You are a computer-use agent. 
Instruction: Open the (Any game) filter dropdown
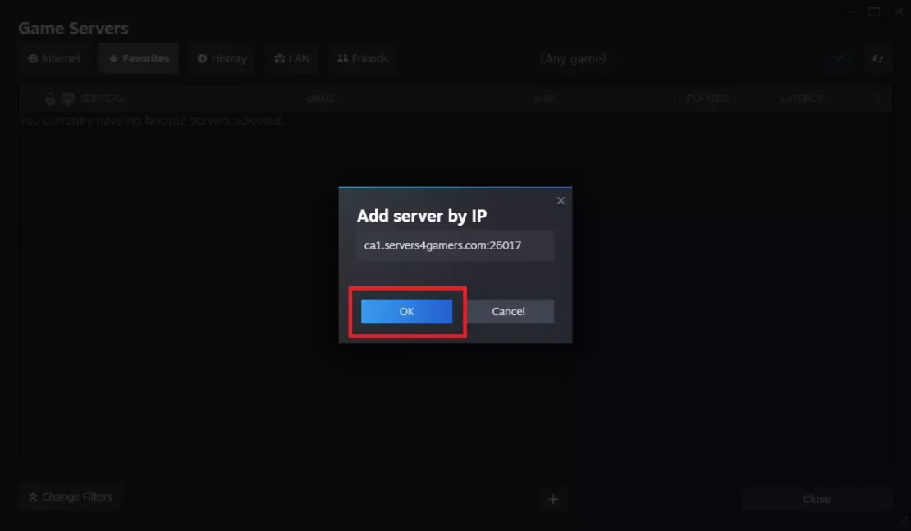click(691, 58)
